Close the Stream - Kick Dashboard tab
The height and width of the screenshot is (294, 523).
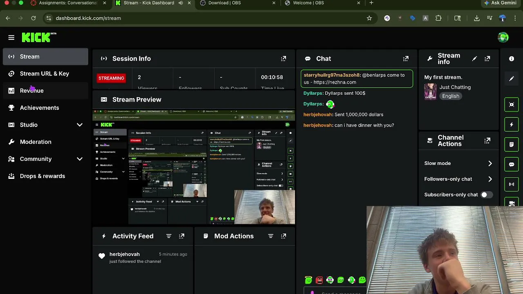click(x=189, y=3)
